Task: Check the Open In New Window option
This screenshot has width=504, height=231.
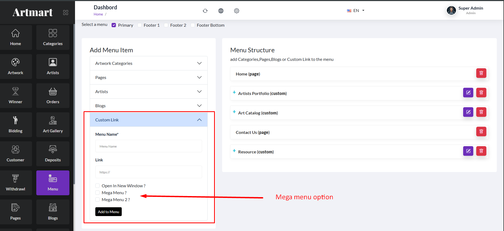Action: coord(97,186)
